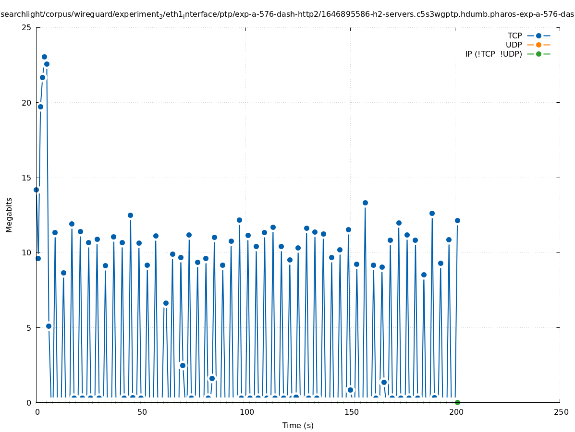Click the last TCP data point near 12 Megabits
Image resolution: width=575 pixels, height=432 pixels.
click(x=457, y=220)
